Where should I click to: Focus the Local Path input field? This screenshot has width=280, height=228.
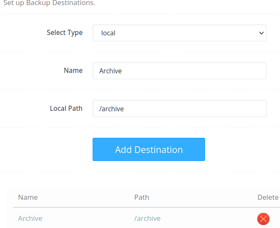tap(179, 109)
